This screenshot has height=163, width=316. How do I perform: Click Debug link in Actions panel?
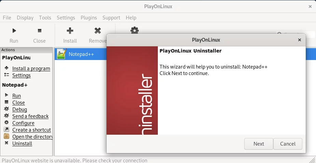click(x=19, y=109)
